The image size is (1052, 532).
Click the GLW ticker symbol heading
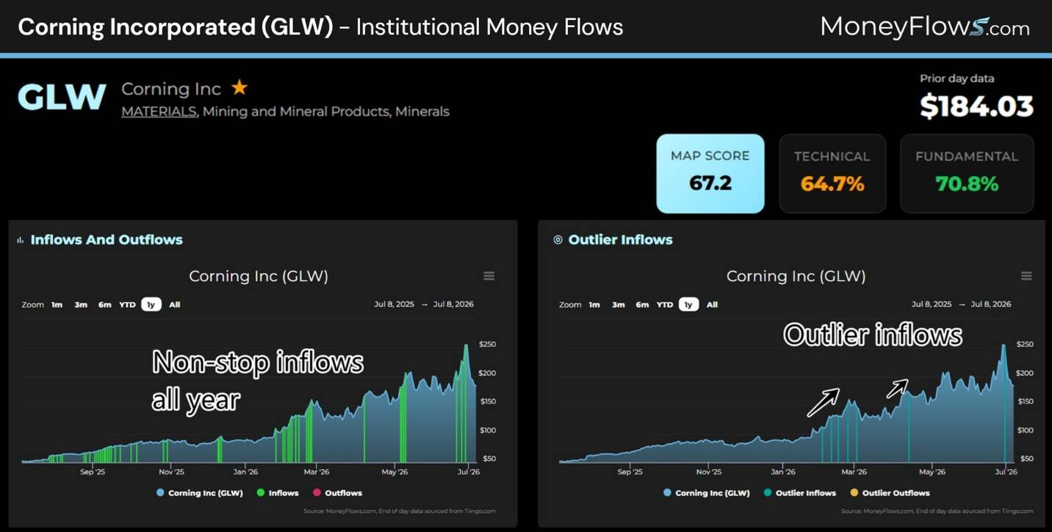(62, 97)
